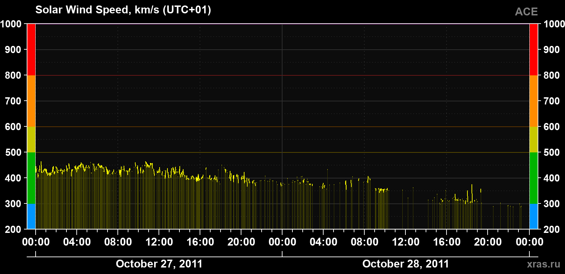Click the xras.ru watermark link
This screenshot has height=274, width=565.
tap(543, 264)
